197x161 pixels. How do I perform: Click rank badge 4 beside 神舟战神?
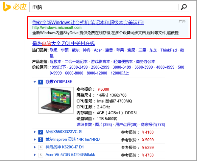pyautogui.click(x=41, y=147)
